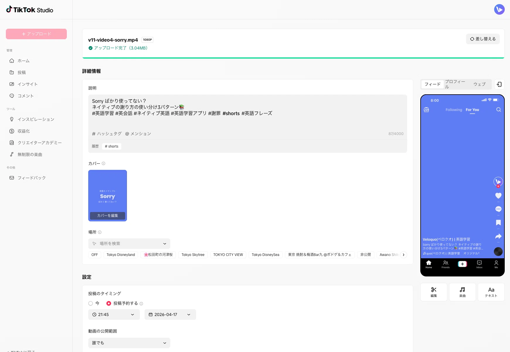The width and height of the screenshot is (510, 352).
Task: Select the # shorts history tag
Action: [112, 146]
